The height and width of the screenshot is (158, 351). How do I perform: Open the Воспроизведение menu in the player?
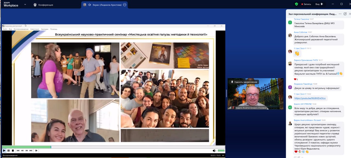(x=21, y=29)
